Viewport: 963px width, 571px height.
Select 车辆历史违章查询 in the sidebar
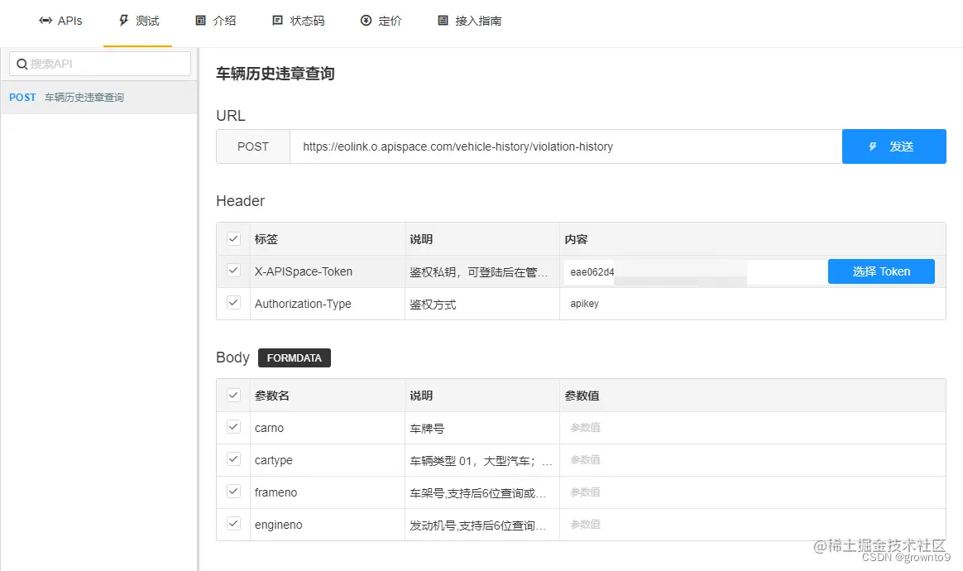(x=99, y=97)
